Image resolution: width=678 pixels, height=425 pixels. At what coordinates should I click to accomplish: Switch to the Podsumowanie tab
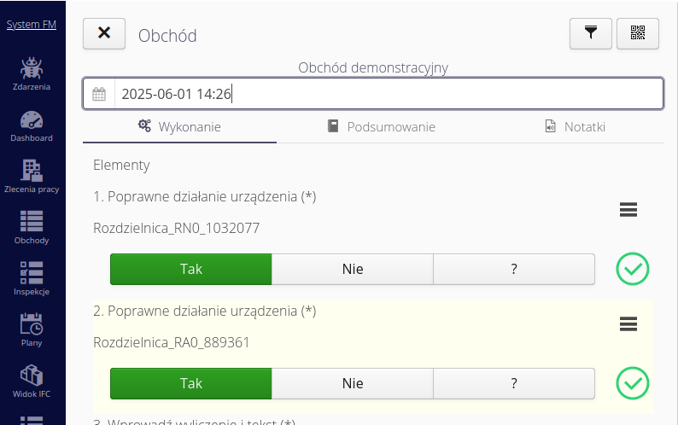point(381,127)
